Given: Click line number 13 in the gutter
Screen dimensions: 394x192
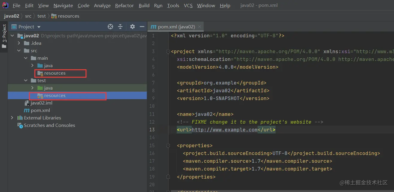Looking at the screenshot, I should [x=152, y=130].
